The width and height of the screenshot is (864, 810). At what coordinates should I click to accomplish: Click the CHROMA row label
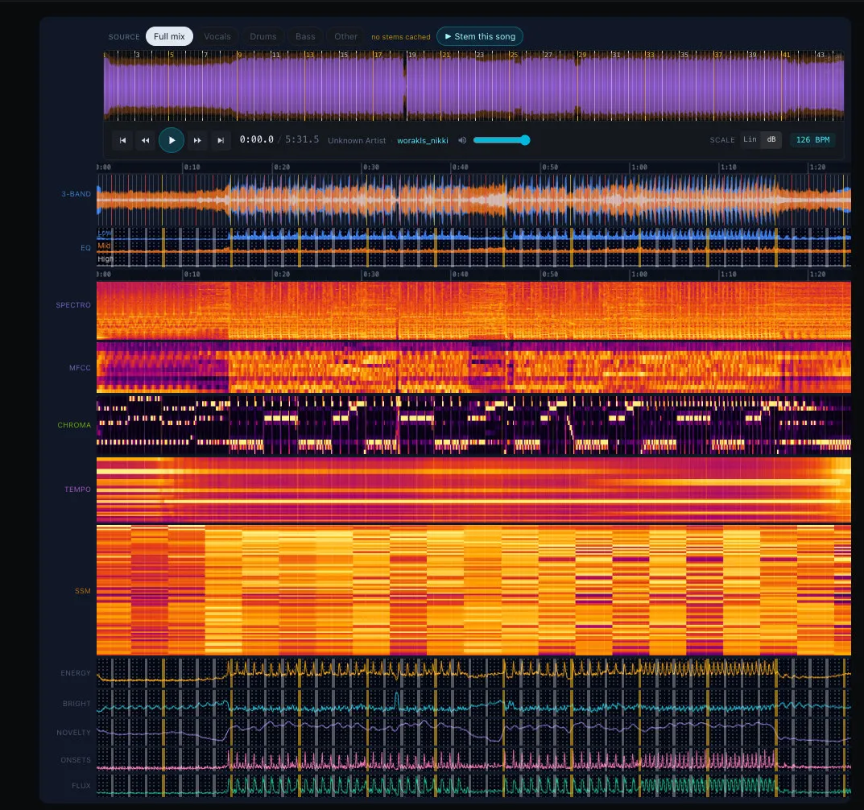pos(74,425)
